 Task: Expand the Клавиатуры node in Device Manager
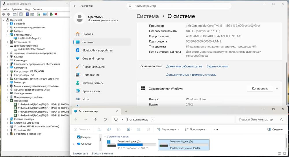point(8,60)
